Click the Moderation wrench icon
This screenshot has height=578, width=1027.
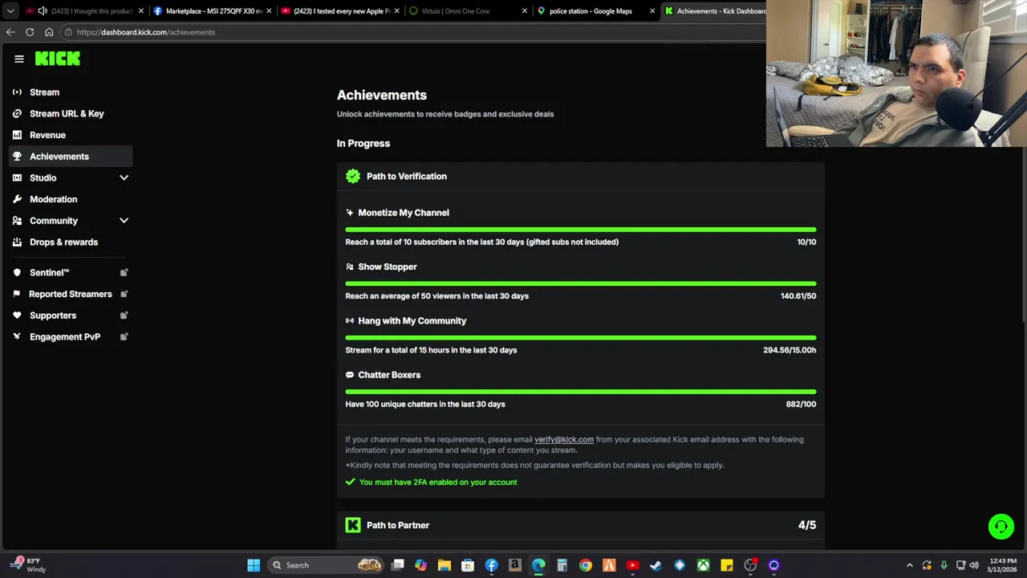[x=17, y=199]
